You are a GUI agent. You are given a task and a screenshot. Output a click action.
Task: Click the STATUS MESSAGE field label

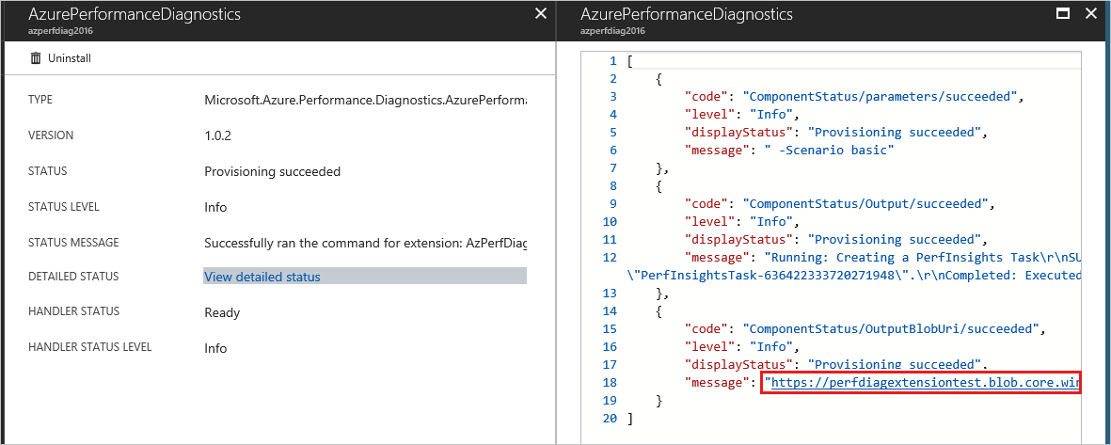pyautogui.click(x=73, y=243)
